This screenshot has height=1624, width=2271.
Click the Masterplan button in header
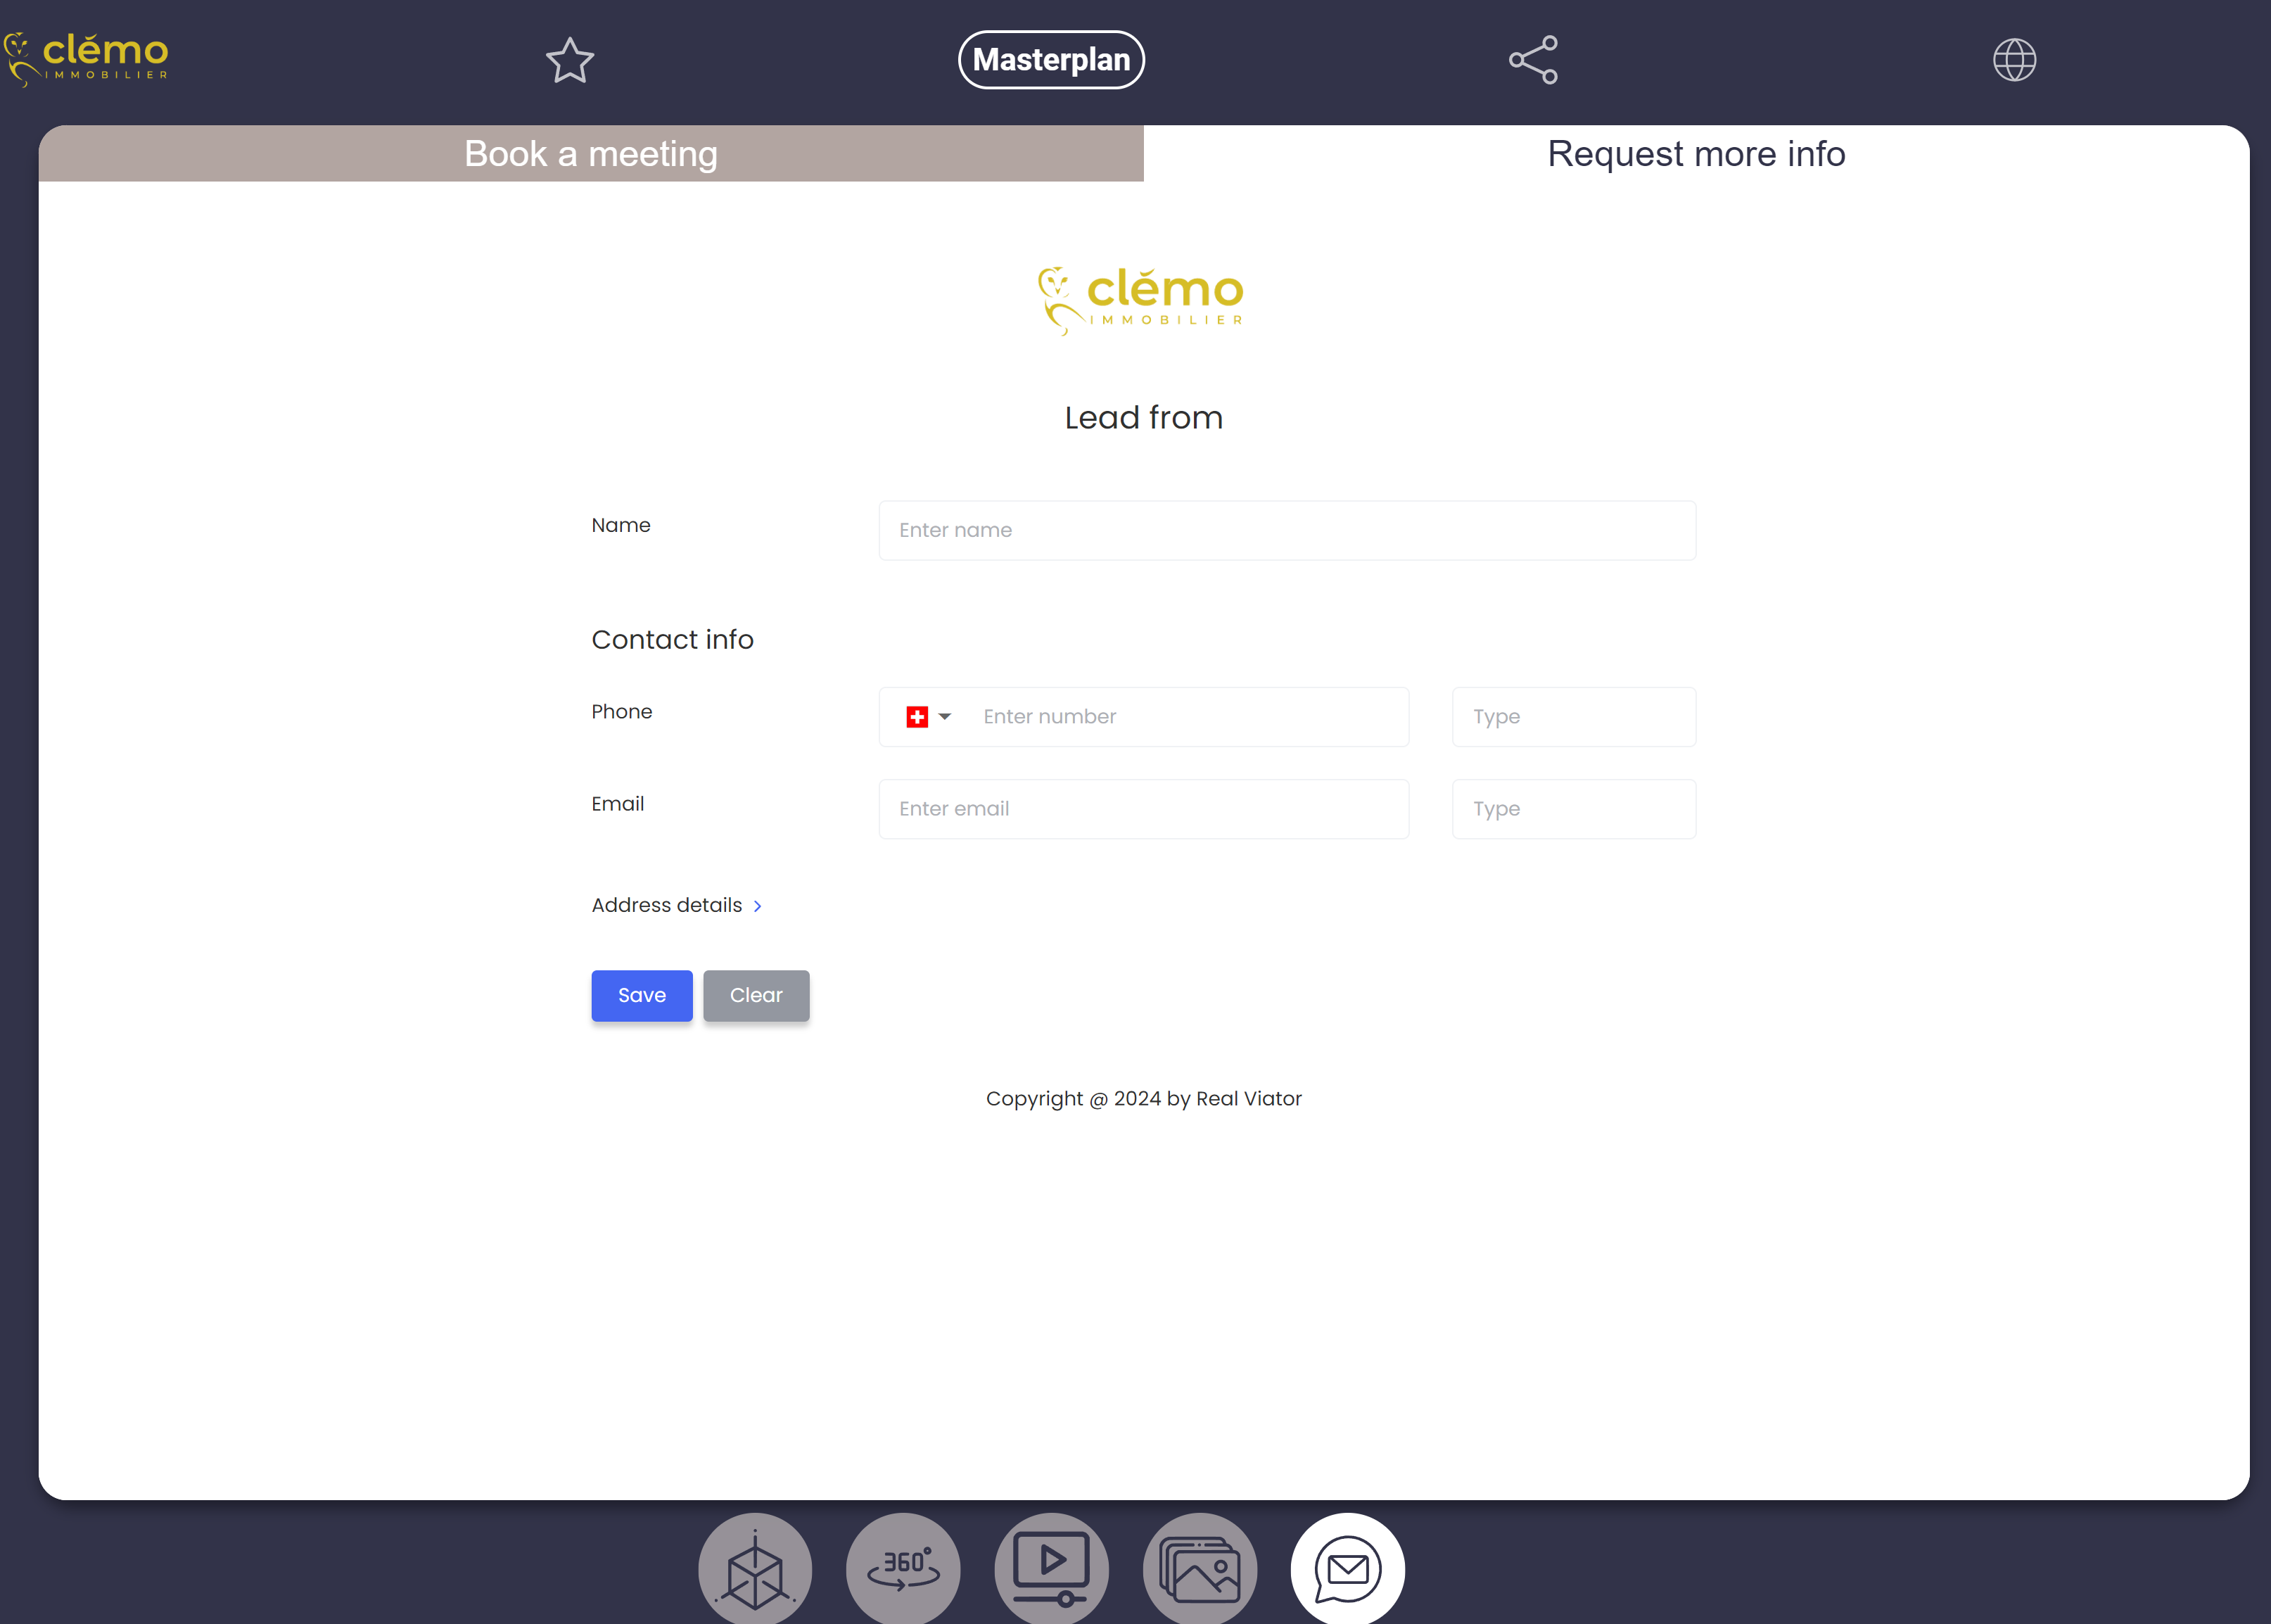[x=1050, y=60]
